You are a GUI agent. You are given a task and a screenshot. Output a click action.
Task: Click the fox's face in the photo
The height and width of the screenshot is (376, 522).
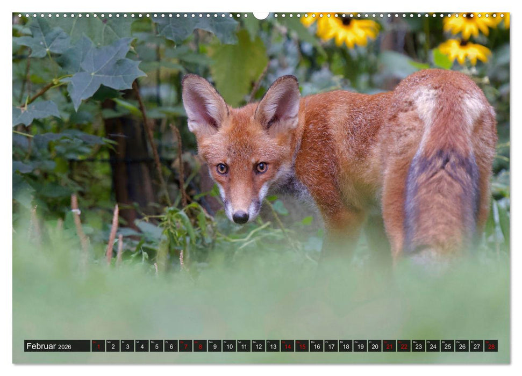tap(240, 172)
